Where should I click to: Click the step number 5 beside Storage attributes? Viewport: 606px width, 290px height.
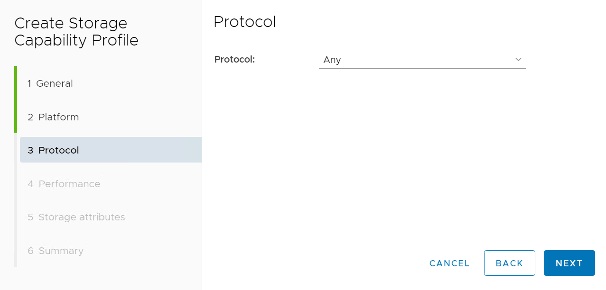[30, 217]
